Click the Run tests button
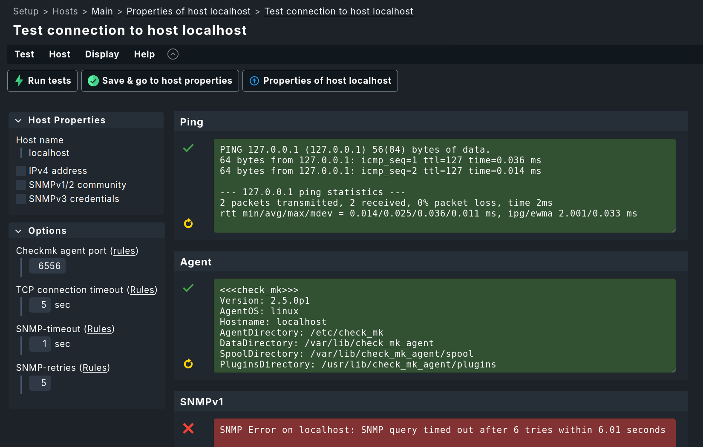Screen dimensions: 703x447 coord(42,80)
